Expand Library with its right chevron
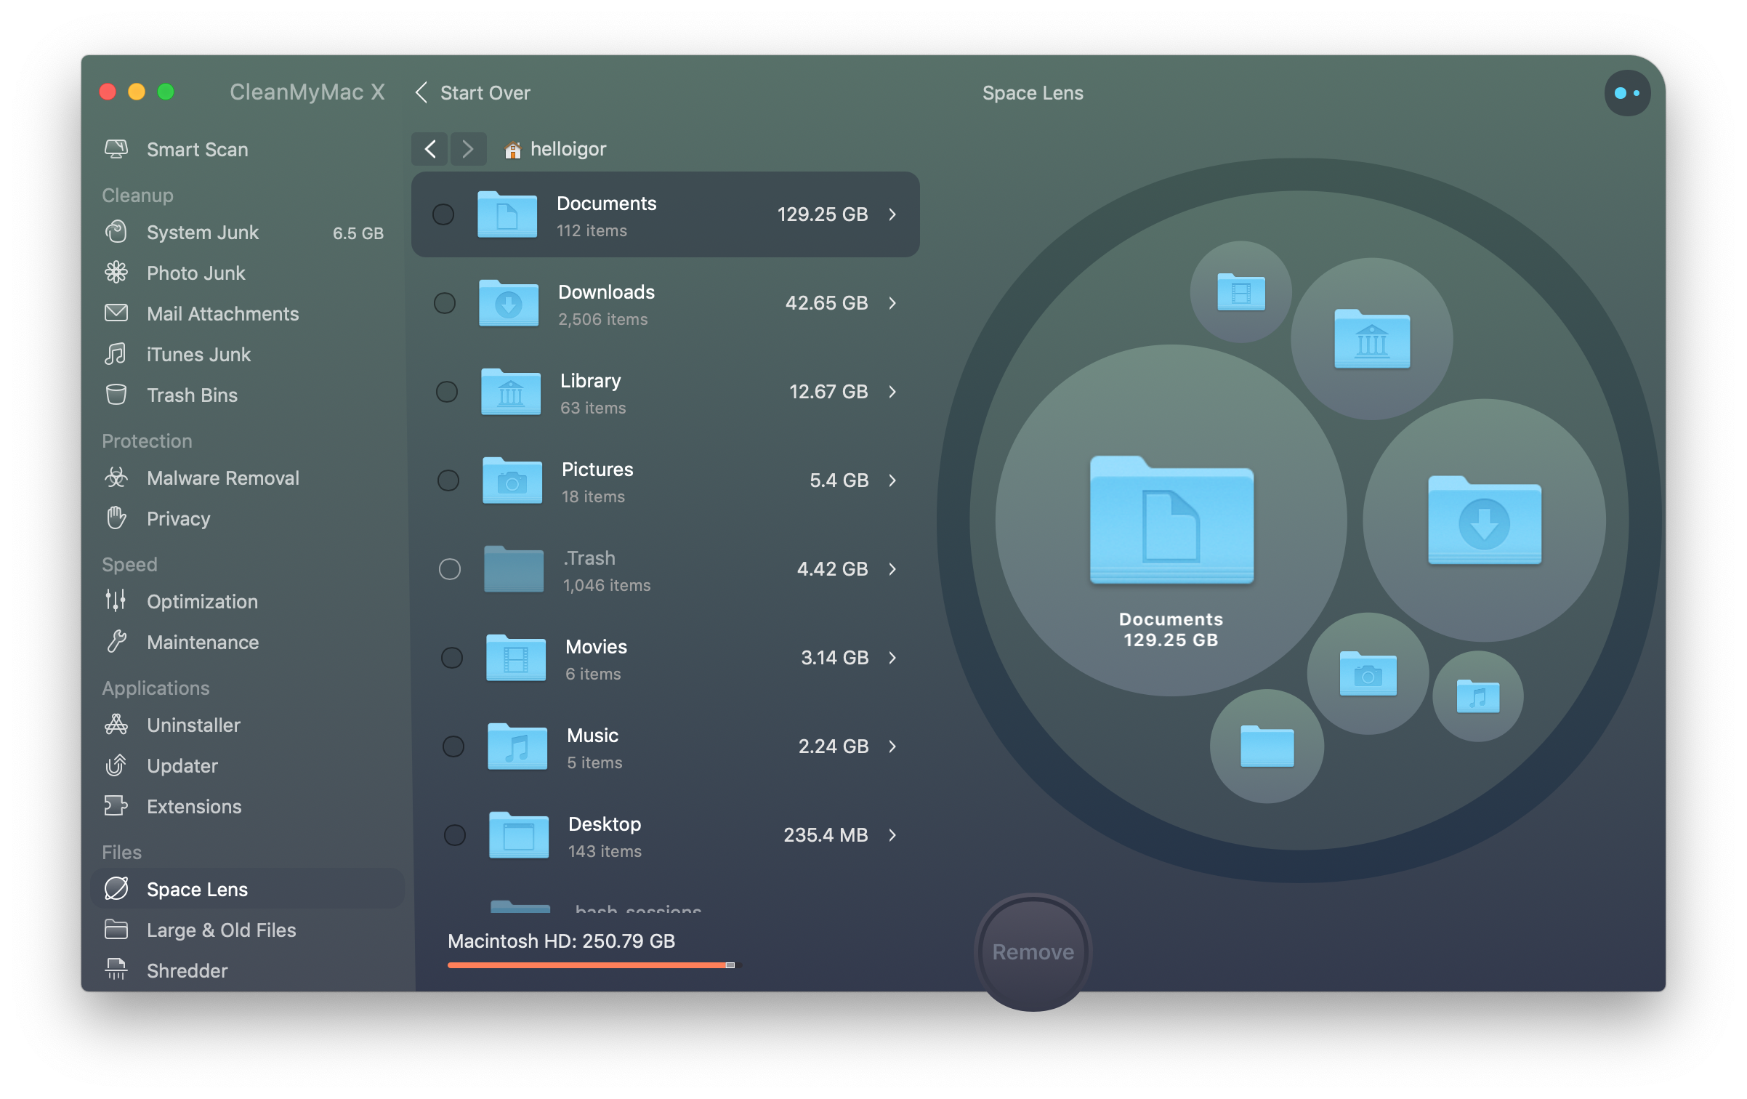The width and height of the screenshot is (1747, 1099). point(892,392)
